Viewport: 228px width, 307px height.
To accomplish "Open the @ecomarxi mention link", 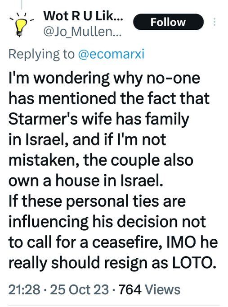I will [111, 54].
